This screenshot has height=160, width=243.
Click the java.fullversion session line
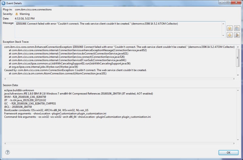pyautogui.click(x=79, y=93)
